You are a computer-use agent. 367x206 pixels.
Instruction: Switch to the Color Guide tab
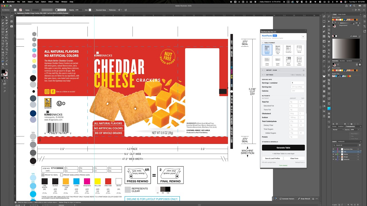click(342, 14)
